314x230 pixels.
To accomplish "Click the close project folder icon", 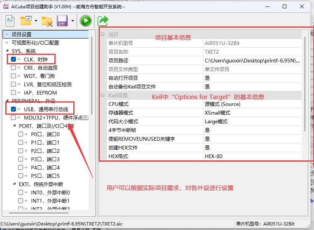I will coord(47,21).
